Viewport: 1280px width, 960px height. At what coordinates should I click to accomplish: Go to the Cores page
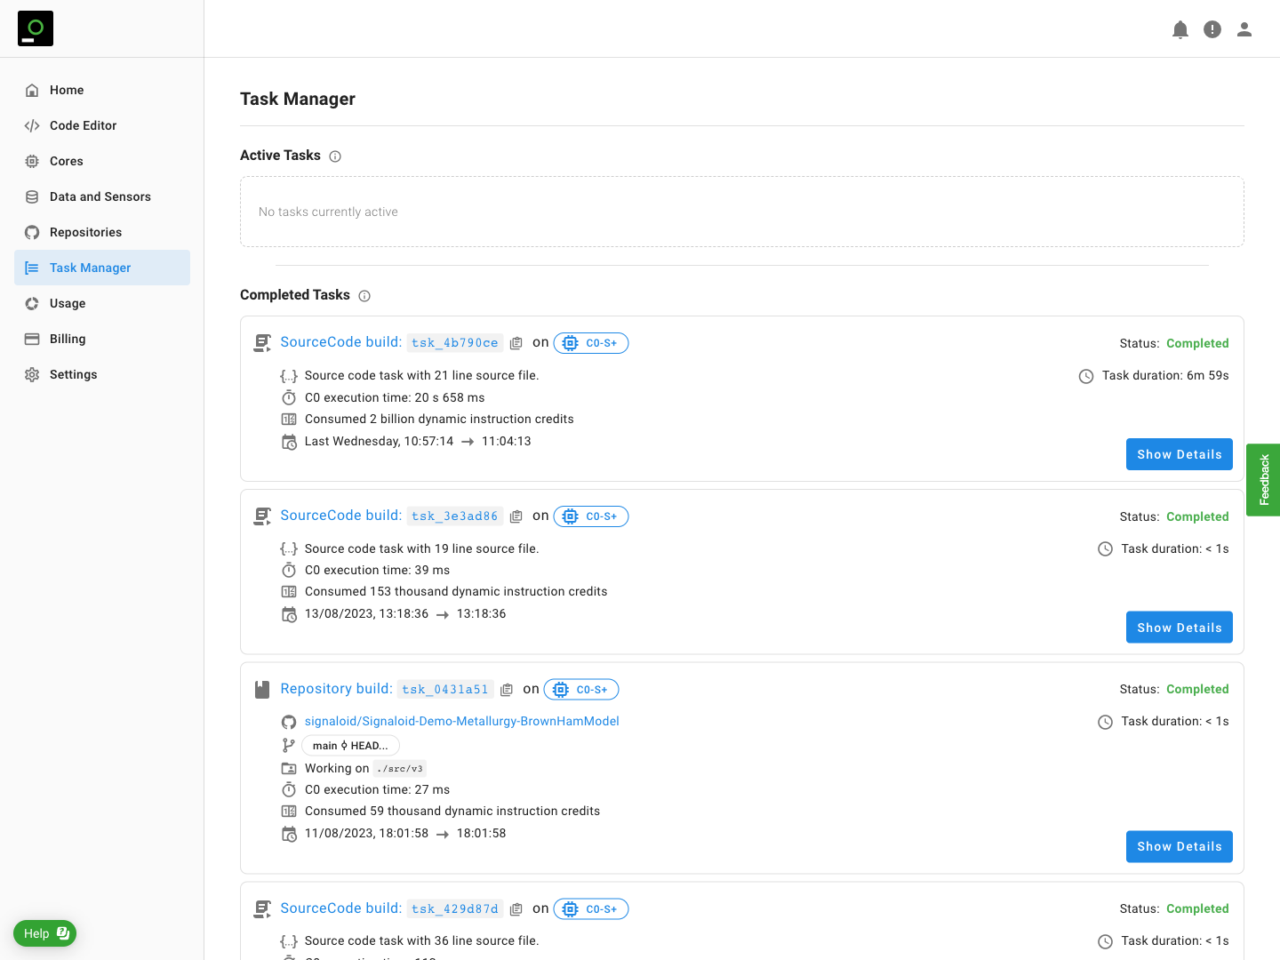point(66,161)
